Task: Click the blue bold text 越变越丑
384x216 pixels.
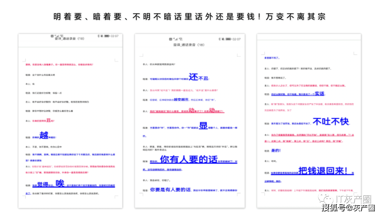Action: (x=181, y=99)
